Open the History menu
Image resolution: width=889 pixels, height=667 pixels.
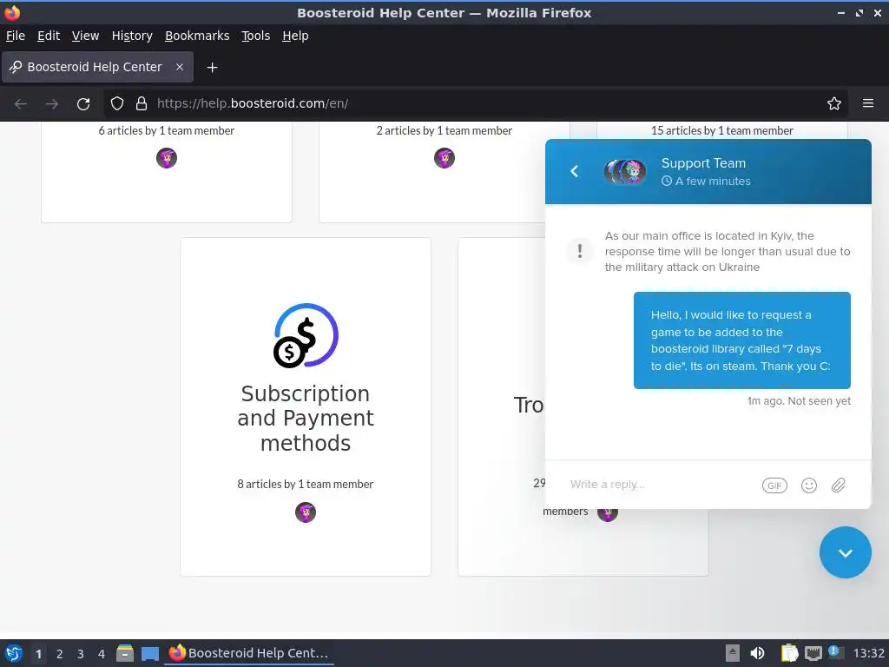(x=132, y=36)
